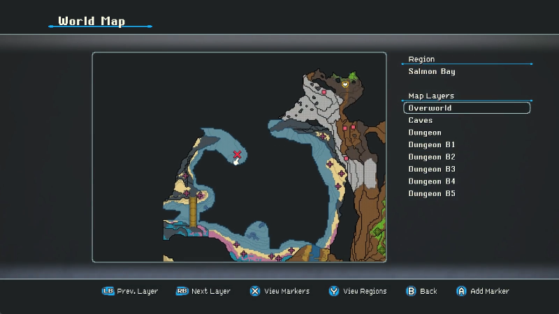This screenshot has height=314, width=559.
Task: Select the Dungeon B2 layer
Action: coord(431,157)
